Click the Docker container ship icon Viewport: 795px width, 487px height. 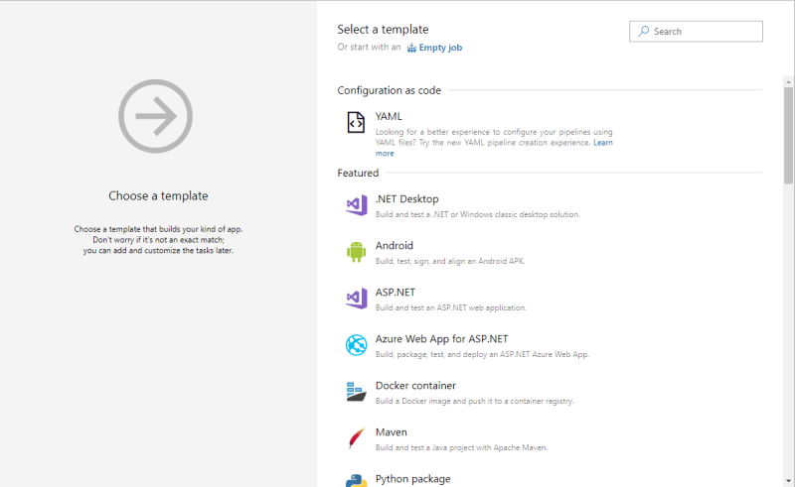coord(356,392)
